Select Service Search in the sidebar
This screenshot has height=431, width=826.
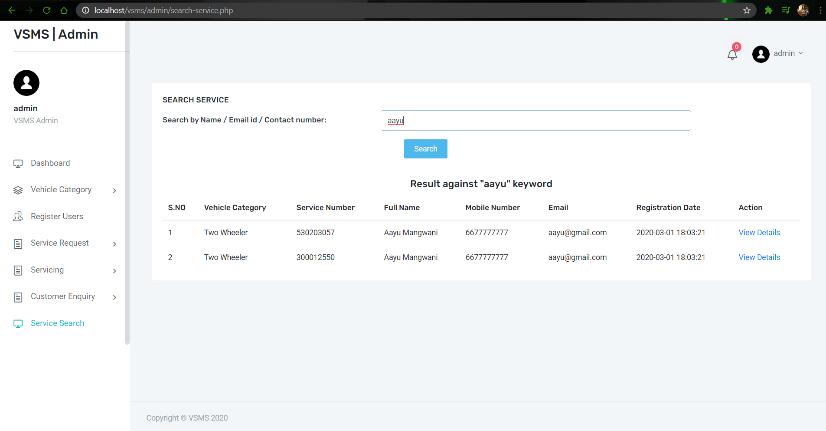(57, 323)
